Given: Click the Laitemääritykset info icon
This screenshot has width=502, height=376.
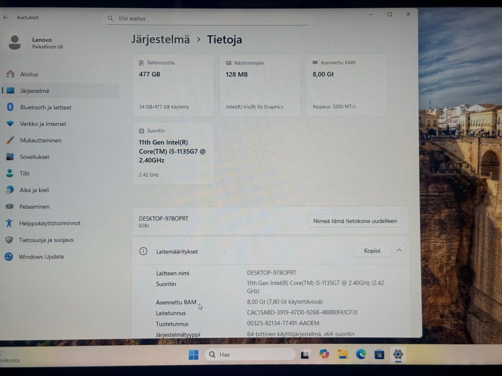Looking at the screenshot, I should click(143, 251).
